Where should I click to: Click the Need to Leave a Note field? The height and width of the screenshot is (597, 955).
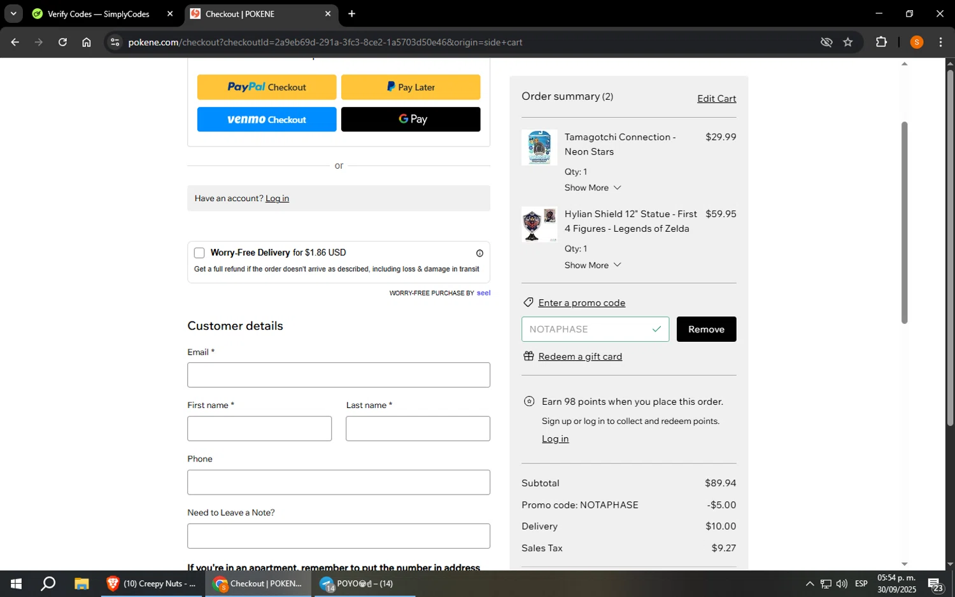tap(339, 536)
